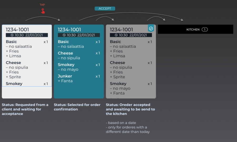Image resolution: width=237 pixels, height=142 pixels.
Task: Click the Smokey item in the white card
Action: [x=14, y=84]
